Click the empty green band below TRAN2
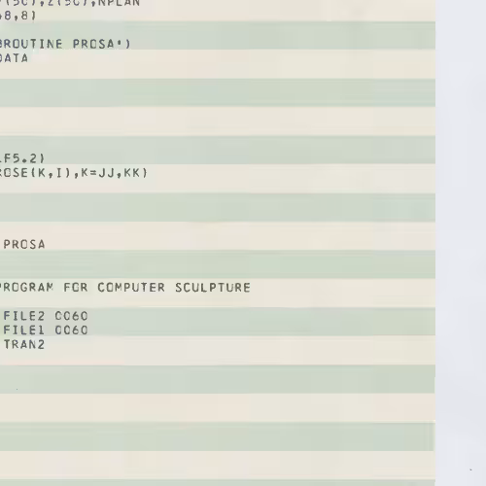 [x=218, y=379]
